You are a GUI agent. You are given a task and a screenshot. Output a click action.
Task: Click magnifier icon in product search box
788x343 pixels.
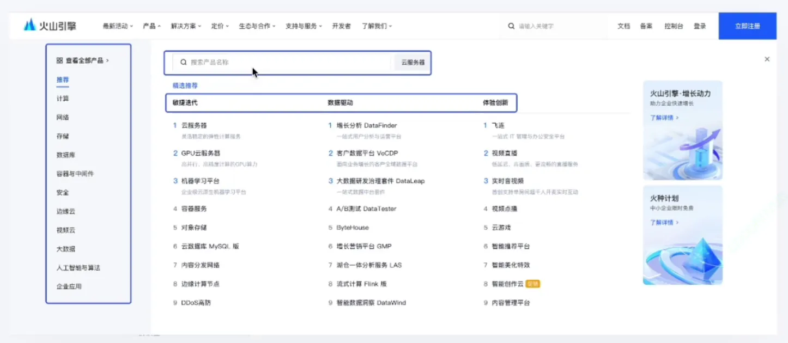point(183,62)
